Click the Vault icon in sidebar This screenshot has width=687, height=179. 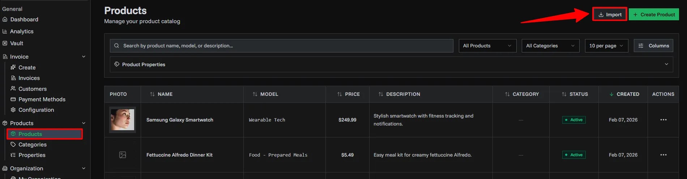tap(5, 43)
